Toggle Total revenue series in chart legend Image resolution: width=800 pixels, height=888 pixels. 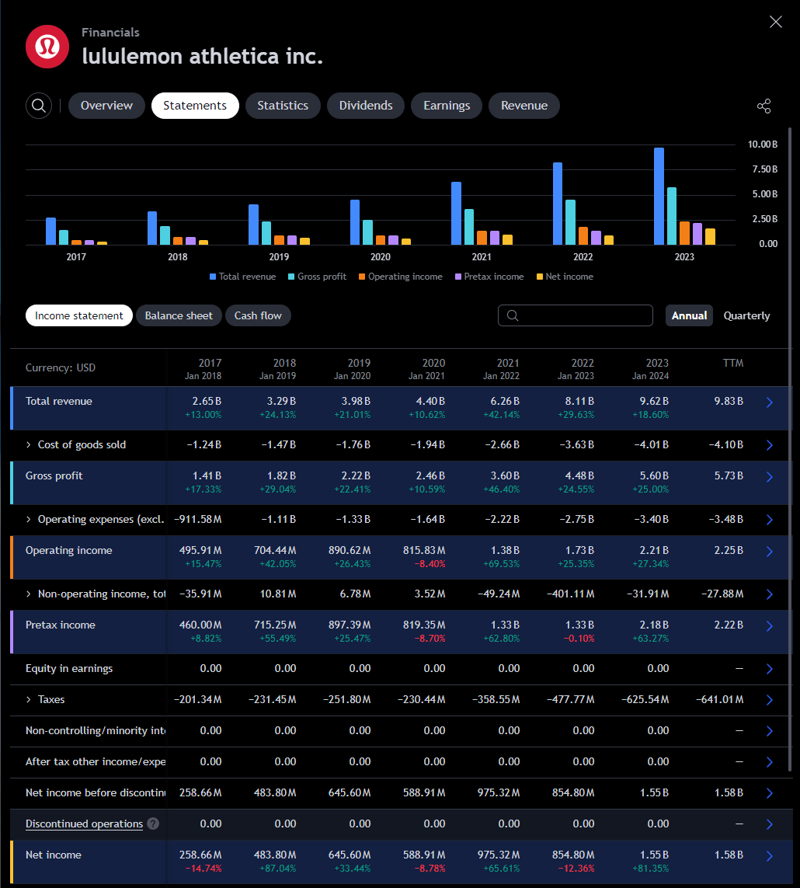(243, 277)
